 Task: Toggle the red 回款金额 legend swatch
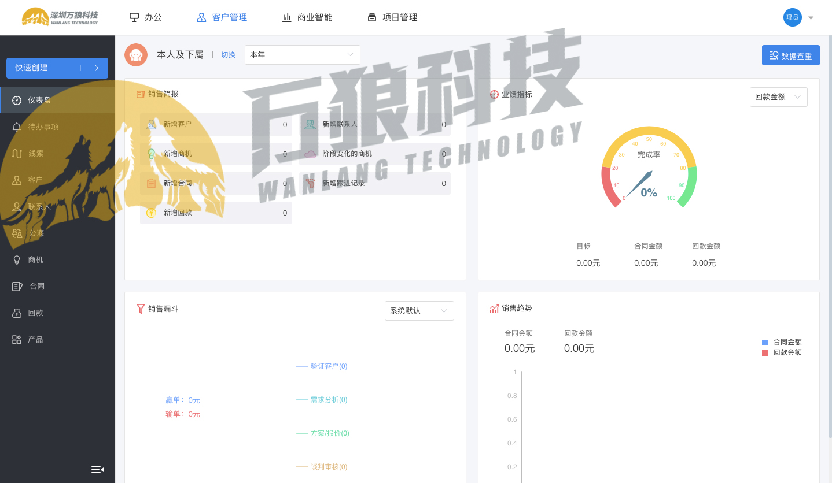tap(765, 352)
